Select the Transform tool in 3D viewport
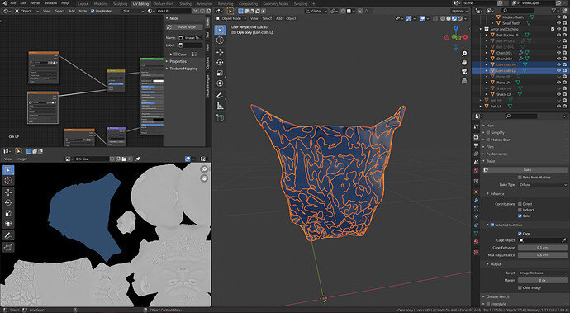Screen dimensions: 570x313 point(220,83)
